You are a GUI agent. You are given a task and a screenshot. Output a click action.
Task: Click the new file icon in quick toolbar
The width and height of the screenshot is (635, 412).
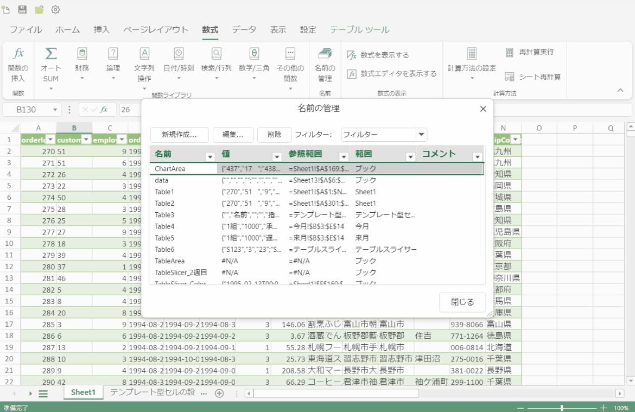point(5,9)
